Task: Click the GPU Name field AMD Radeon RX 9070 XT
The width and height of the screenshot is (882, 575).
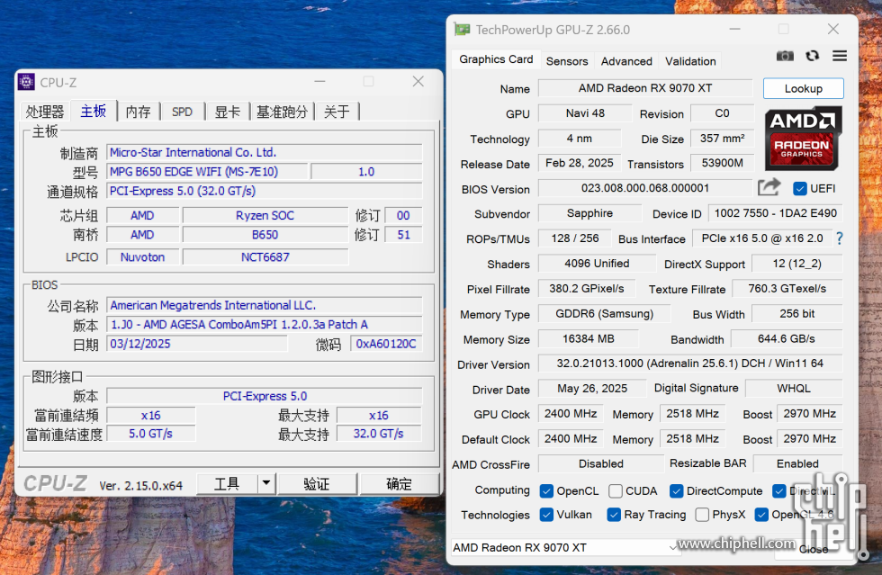Action: [x=645, y=88]
